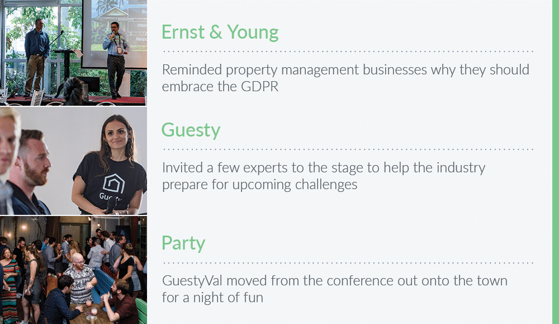Click the green "Guesty" heading
This screenshot has height=324, width=559.
click(191, 130)
